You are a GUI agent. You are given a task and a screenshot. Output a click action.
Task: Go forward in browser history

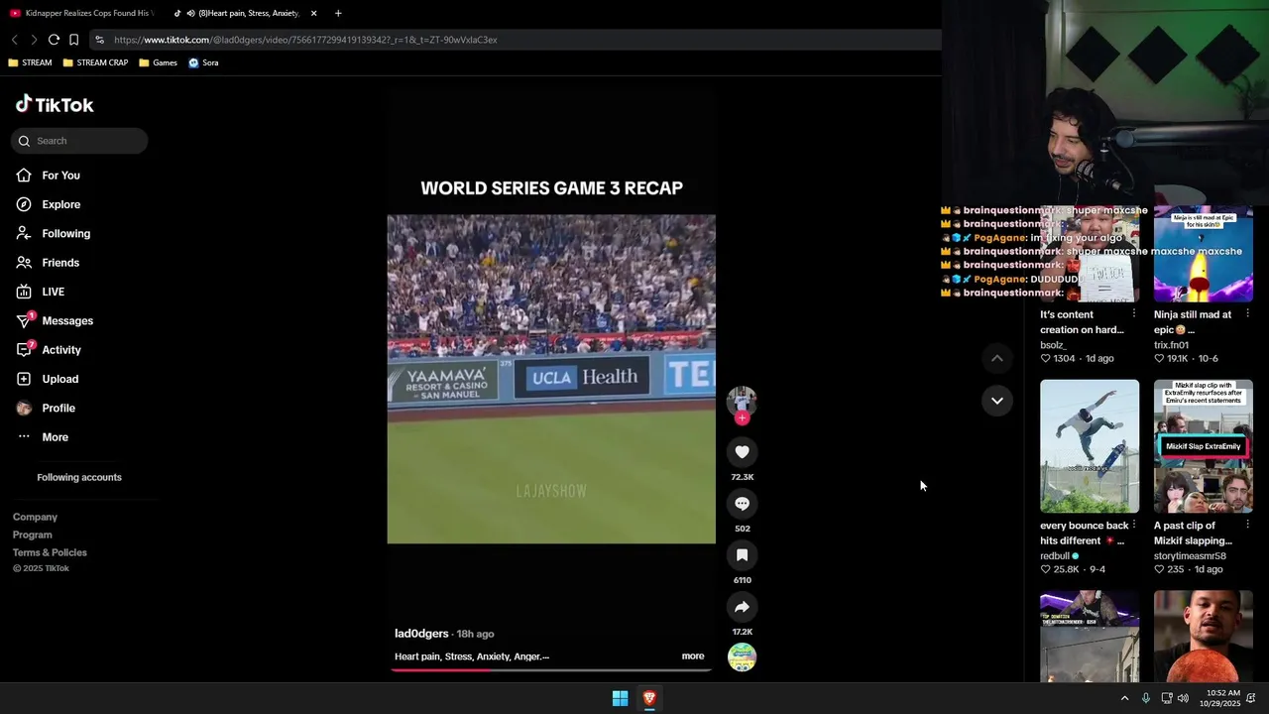point(34,40)
